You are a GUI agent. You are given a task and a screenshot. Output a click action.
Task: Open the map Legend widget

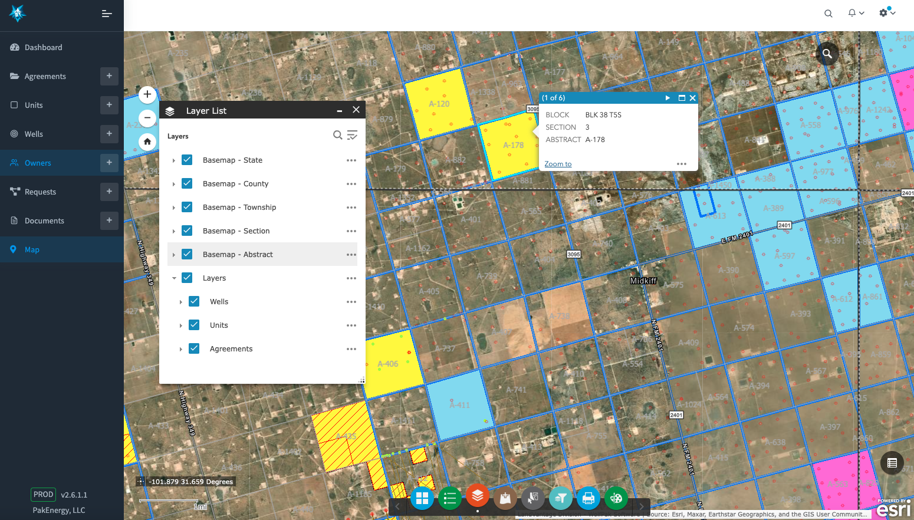click(x=450, y=498)
